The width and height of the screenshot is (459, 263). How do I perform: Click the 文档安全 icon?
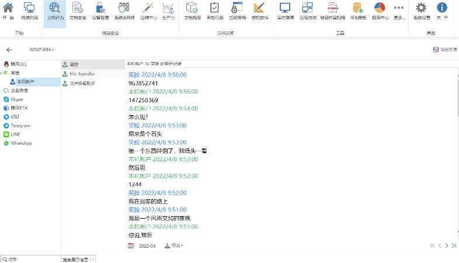click(78, 11)
